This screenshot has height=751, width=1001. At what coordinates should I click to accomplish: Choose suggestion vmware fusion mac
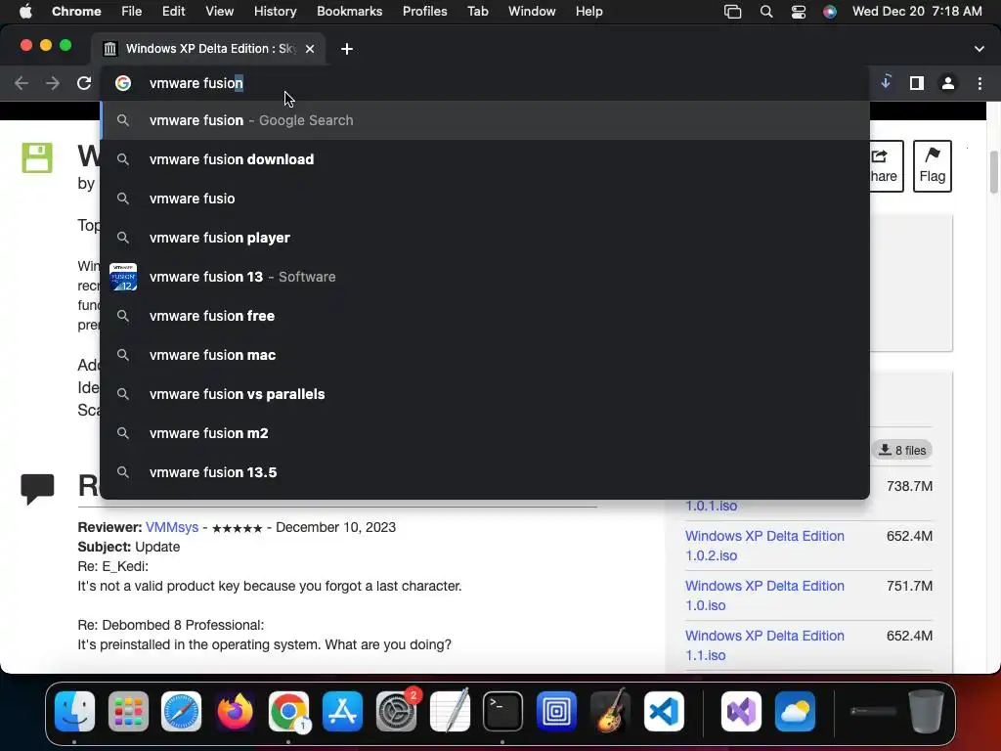point(485,354)
